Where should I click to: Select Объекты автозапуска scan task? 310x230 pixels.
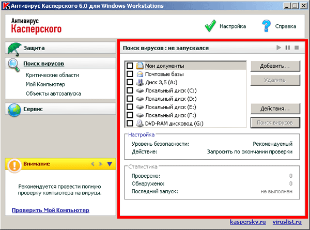[53, 94]
